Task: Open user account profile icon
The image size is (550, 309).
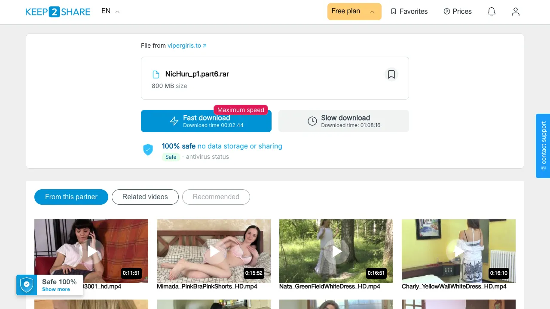Action: pyautogui.click(x=516, y=12)
